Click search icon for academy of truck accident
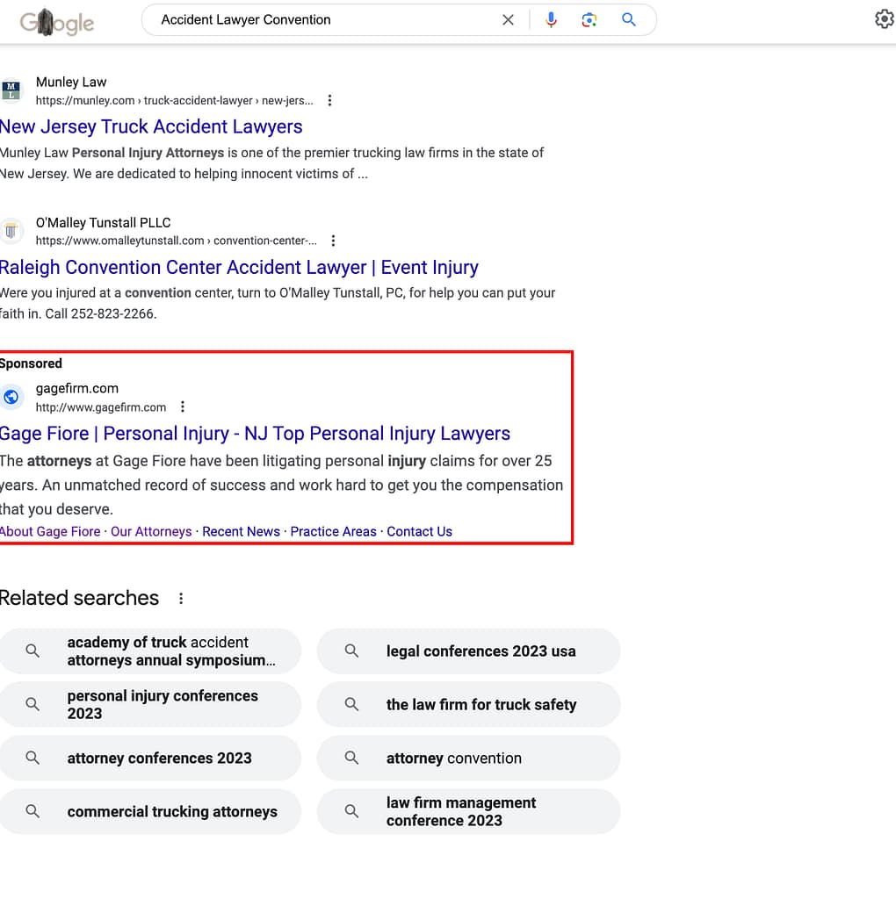 [x=33, y=651]
